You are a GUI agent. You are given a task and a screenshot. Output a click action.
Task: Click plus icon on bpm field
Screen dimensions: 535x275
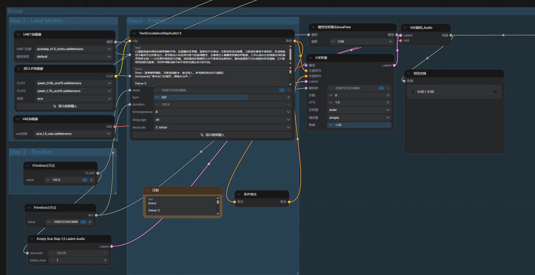pos(288,97)
